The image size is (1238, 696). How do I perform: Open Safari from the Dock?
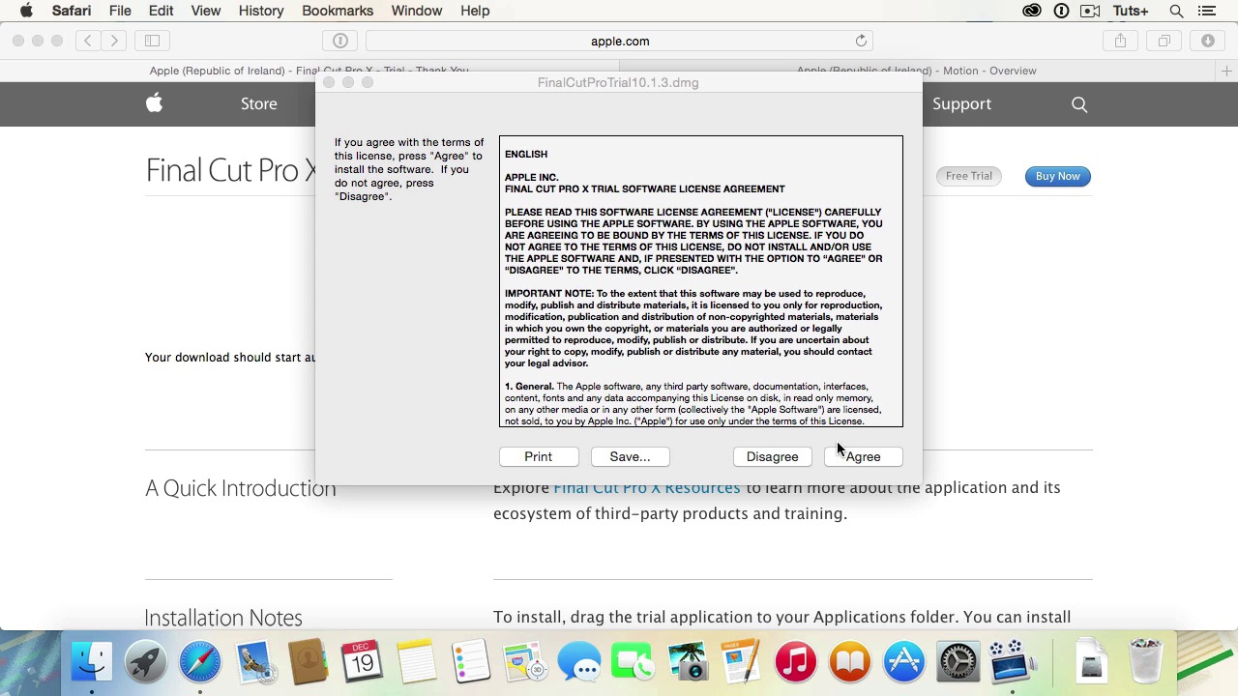click(x=200, y=662)
